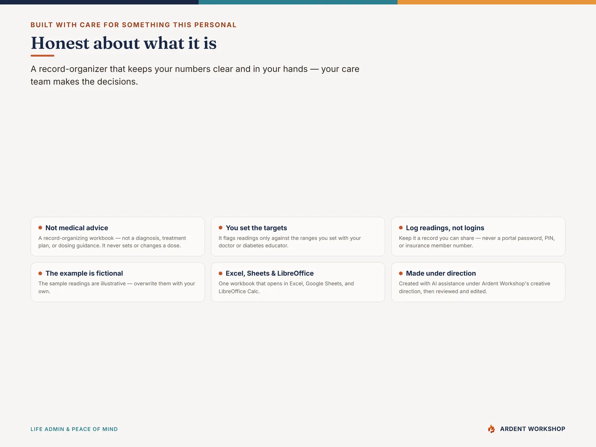Click the bullet dot beside Not medical advice
This screenshot has height=447, width=596.
point(40,228)
